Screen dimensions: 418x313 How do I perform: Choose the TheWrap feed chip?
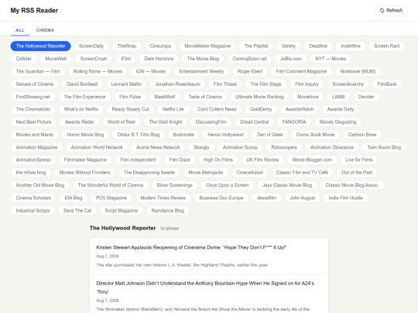pyautogui.click(x=127, y=46)
